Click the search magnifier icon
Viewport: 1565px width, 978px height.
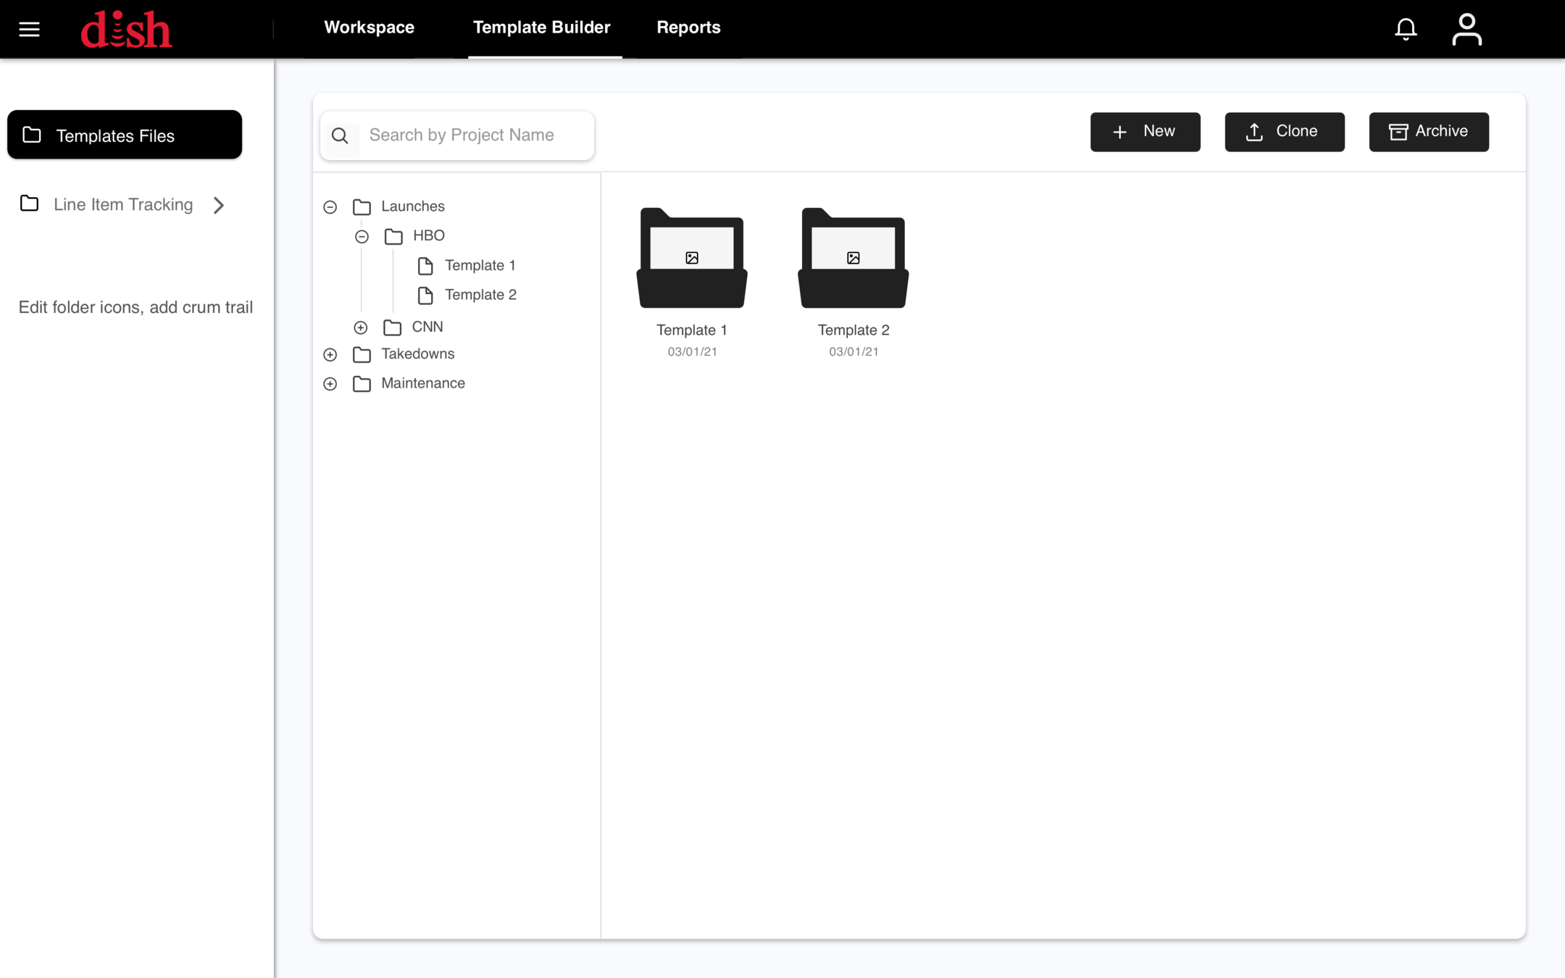coord(340,135)
